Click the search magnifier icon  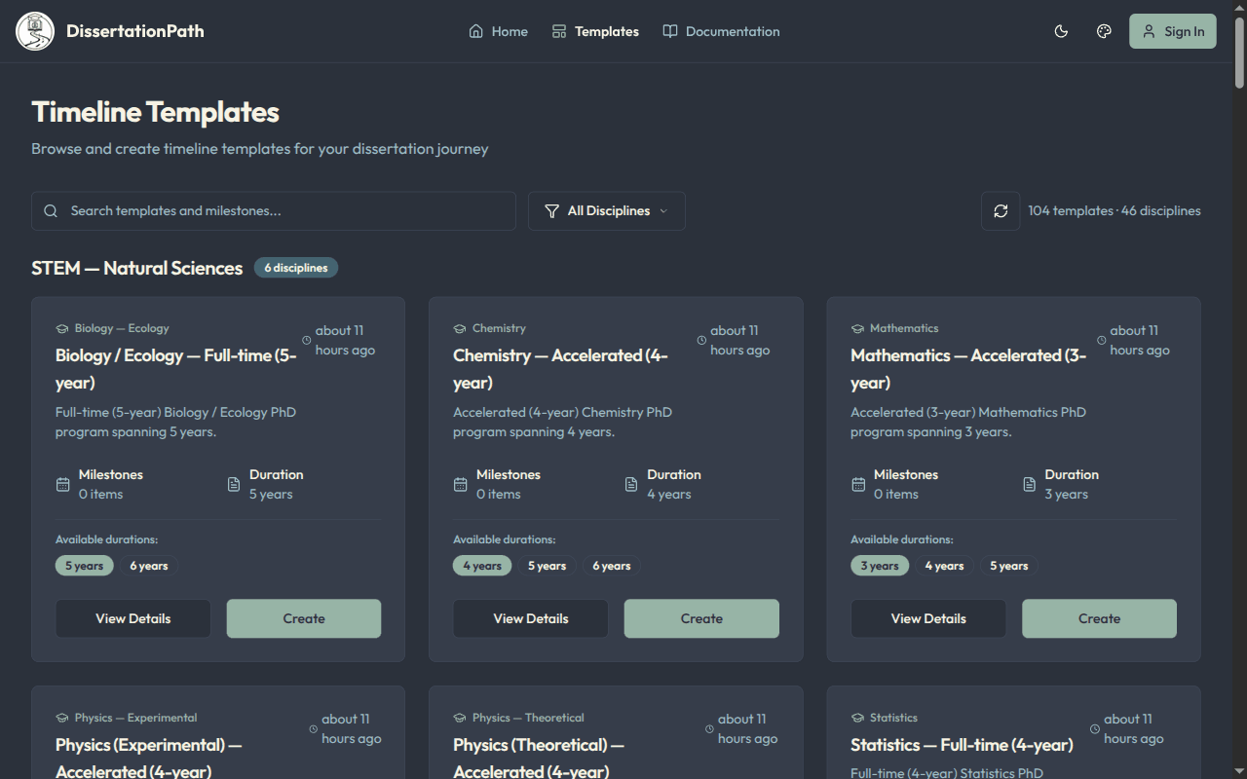click(x=51, y=210)
